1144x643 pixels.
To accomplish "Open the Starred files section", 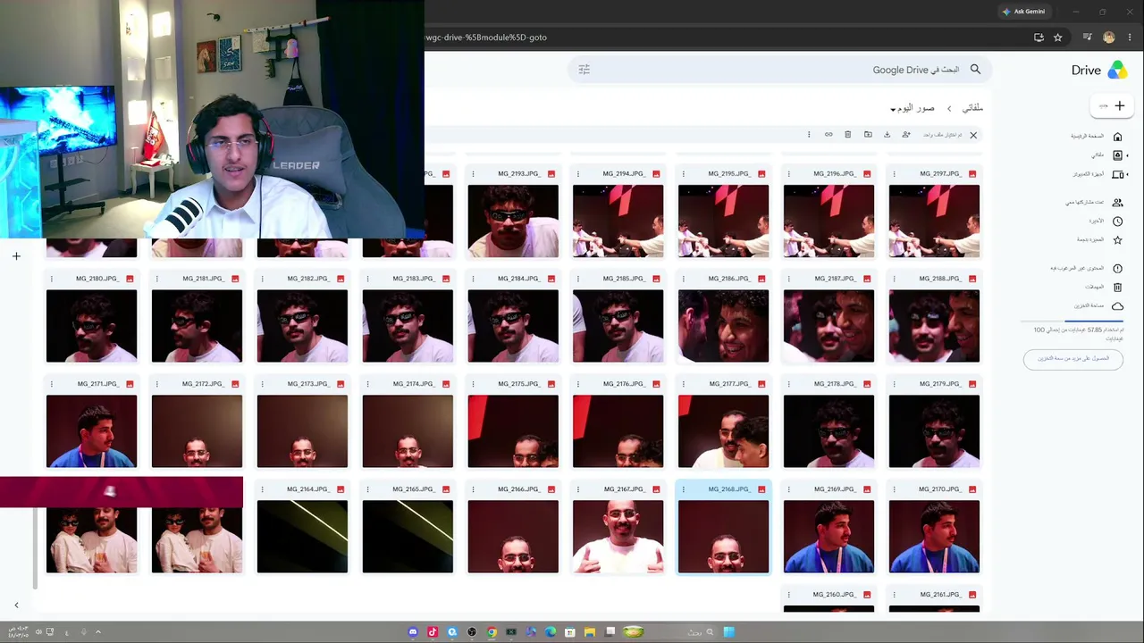I will [1101, 240].
